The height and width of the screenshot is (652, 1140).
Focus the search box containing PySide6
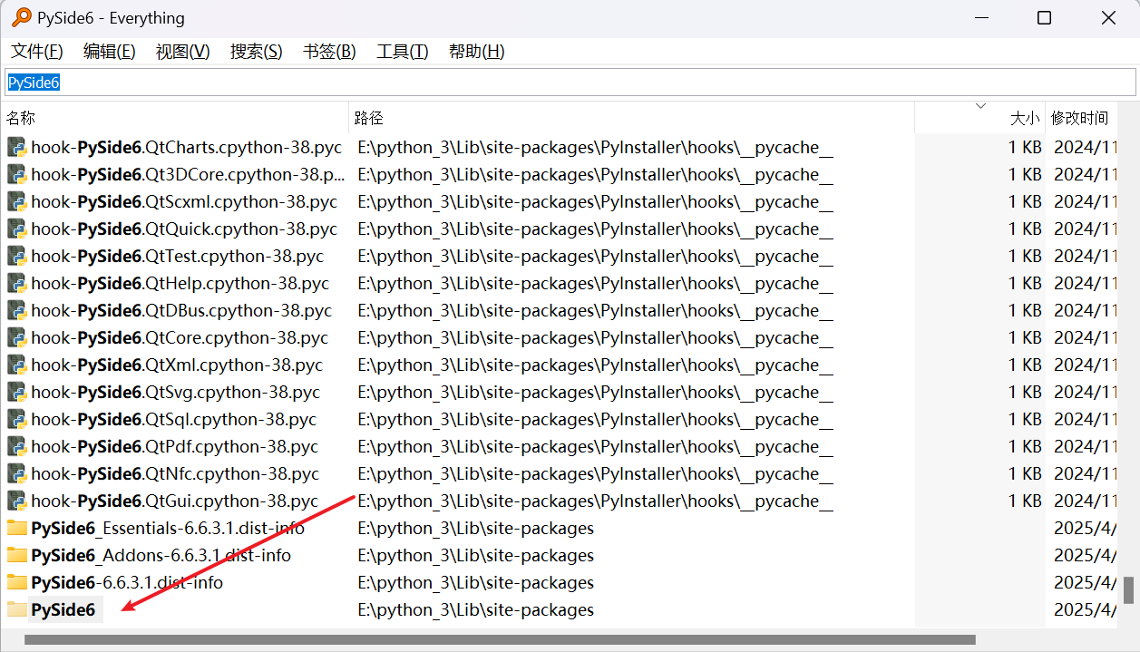tap(570, 83)
